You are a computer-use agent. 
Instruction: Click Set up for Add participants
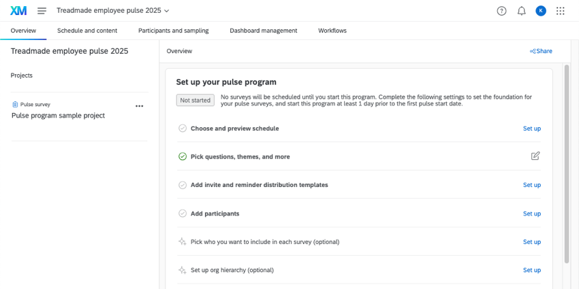click(531, 214)
